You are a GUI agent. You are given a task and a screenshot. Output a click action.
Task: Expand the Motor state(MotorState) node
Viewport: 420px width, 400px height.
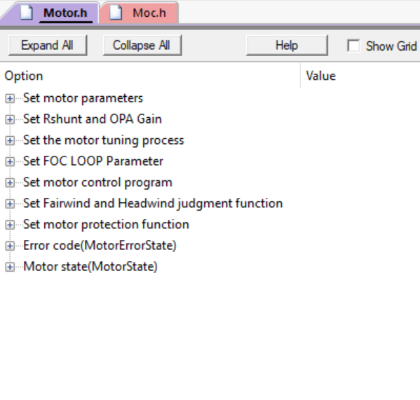(10, 267)
